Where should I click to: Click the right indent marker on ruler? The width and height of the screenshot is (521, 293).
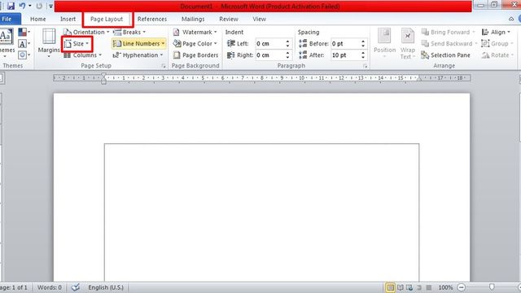coord(419,79)
